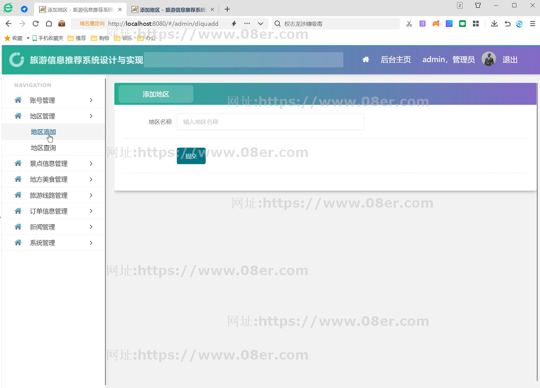Open address bar dropdown arrow
Viewport: 540px width, 388px height.
pos(261,24)
